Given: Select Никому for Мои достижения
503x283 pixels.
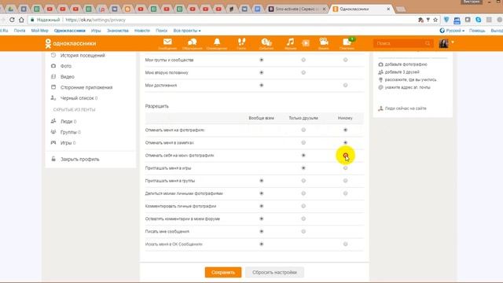Looking at the screenshot, I should pos(345,85).
